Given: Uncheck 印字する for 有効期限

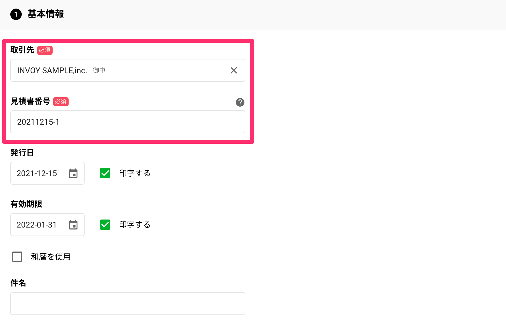Looking at the screenshot, I should point(105,225).
